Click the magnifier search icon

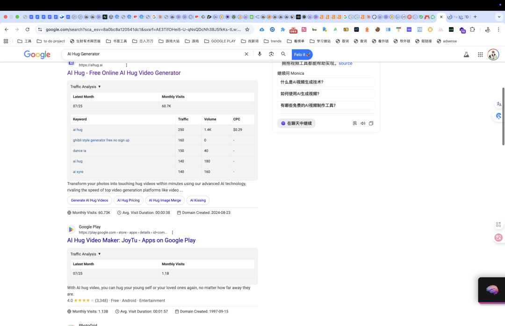(x=283, y=54)
